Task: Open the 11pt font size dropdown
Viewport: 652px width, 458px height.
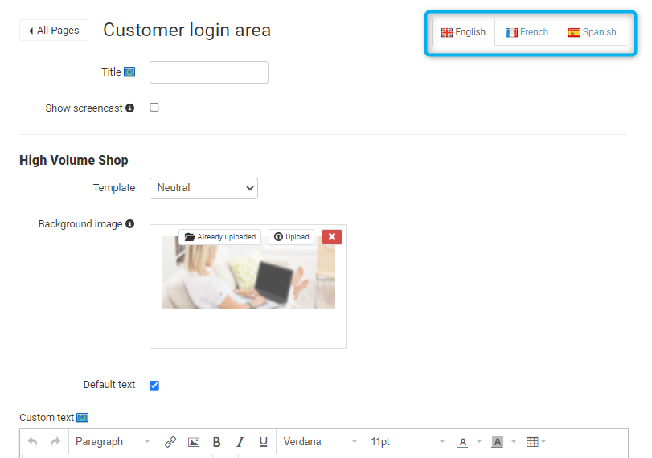Action: pyautogui.click(x=407, y=441)
